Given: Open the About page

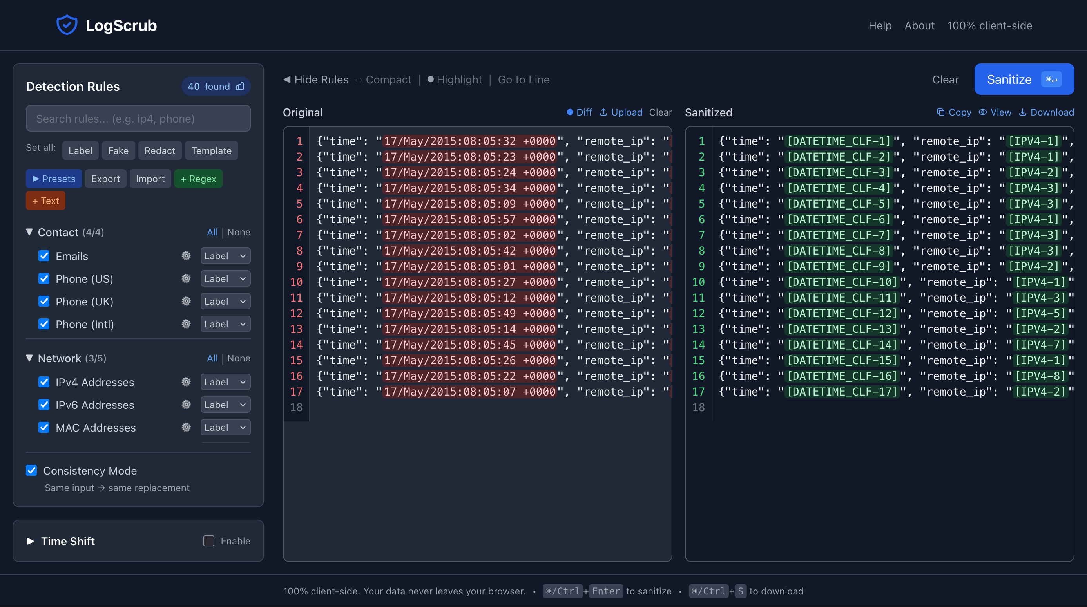Looking at the screenshot, I should [919, 25].
